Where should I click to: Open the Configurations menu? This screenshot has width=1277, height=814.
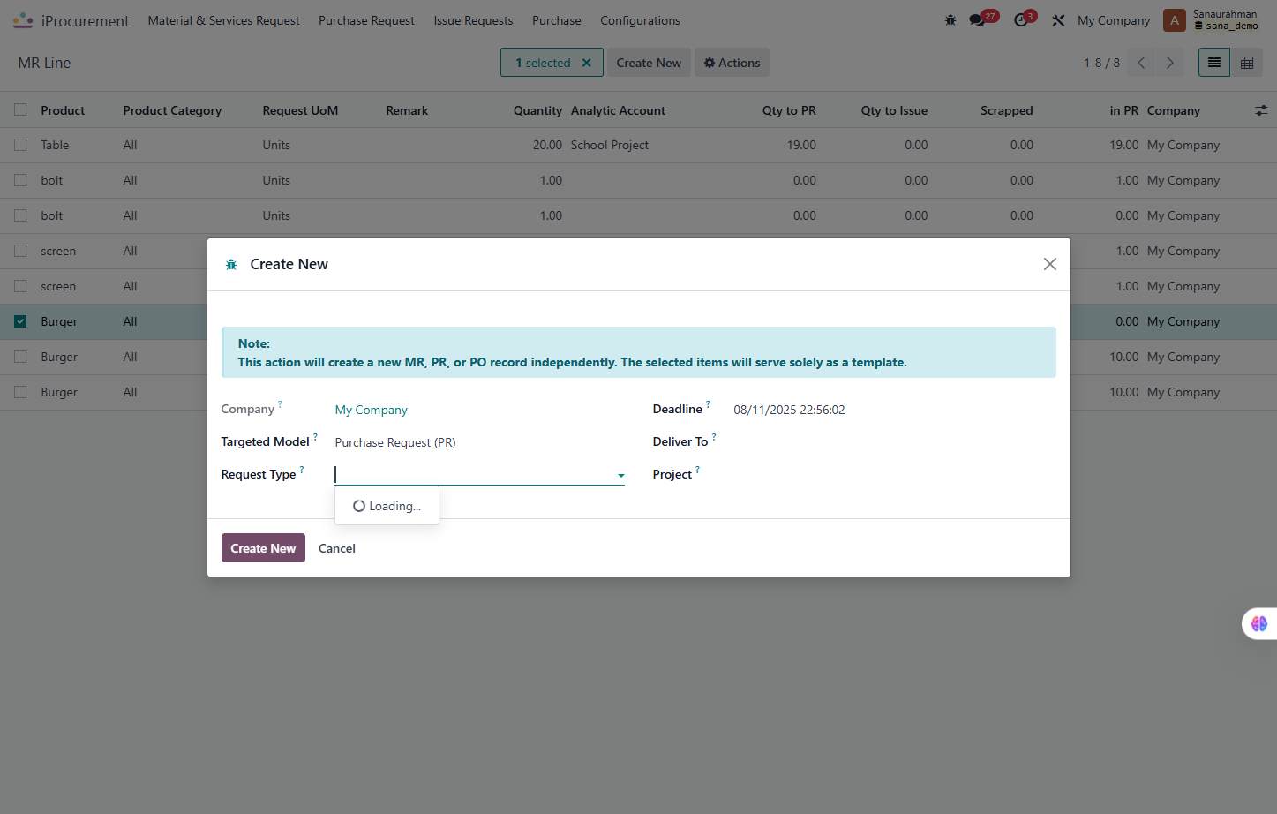pos(640,20)
